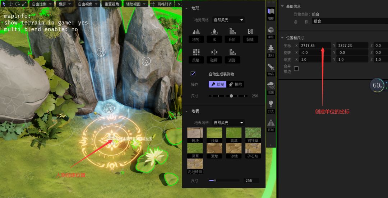Select the waterfall particle marker in viewport
388x198 pixels.
coord(101,52)
